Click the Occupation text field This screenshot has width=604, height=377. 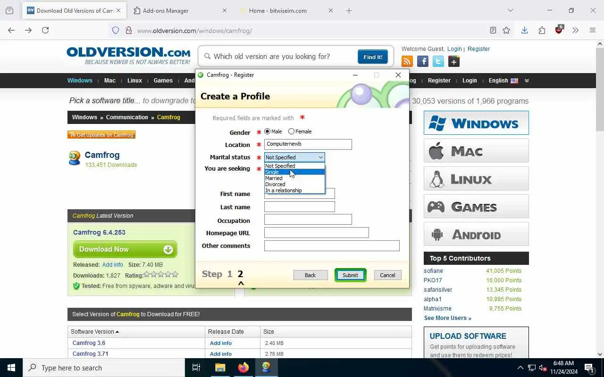point(308,219)
